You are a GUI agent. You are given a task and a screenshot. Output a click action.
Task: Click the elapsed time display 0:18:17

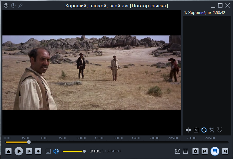coord(97,151)
